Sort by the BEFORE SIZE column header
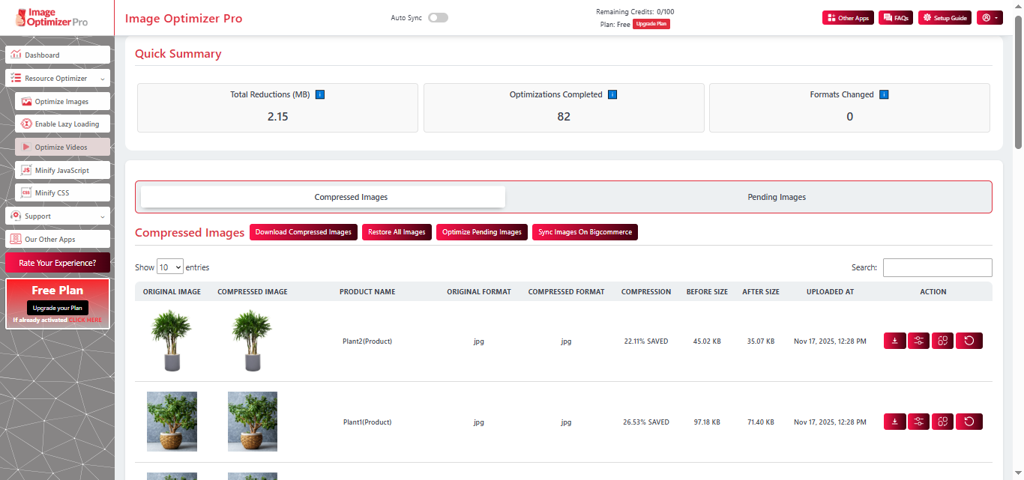1024x480 pixels. tap(707, 292)
